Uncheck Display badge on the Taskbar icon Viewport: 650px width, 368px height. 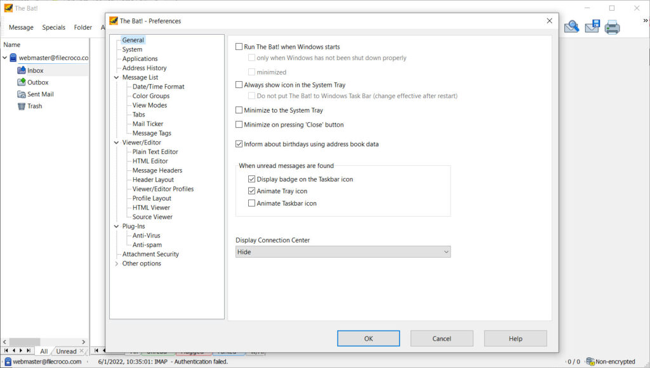click(251, 179)
